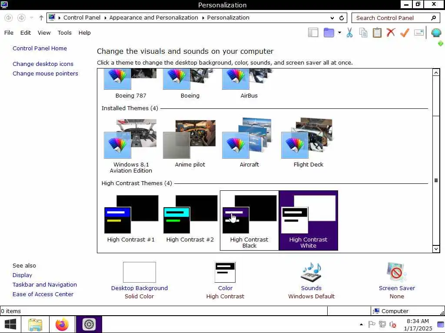Screen dimensions: 445x333
Task: Select High Contrast Black theme
Action: click(x=249, y=221)
